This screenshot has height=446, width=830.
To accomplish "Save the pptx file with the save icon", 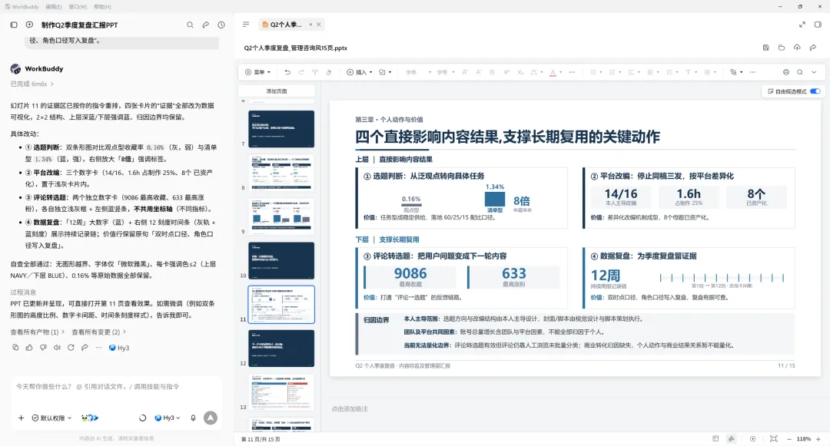I will pos(766,48).
